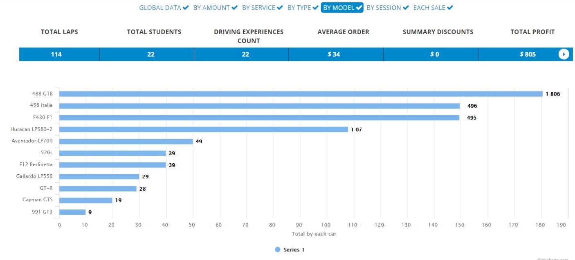Click the 49 data label
The width and height of the screenshot is (575, 260).
click(199, 141)
